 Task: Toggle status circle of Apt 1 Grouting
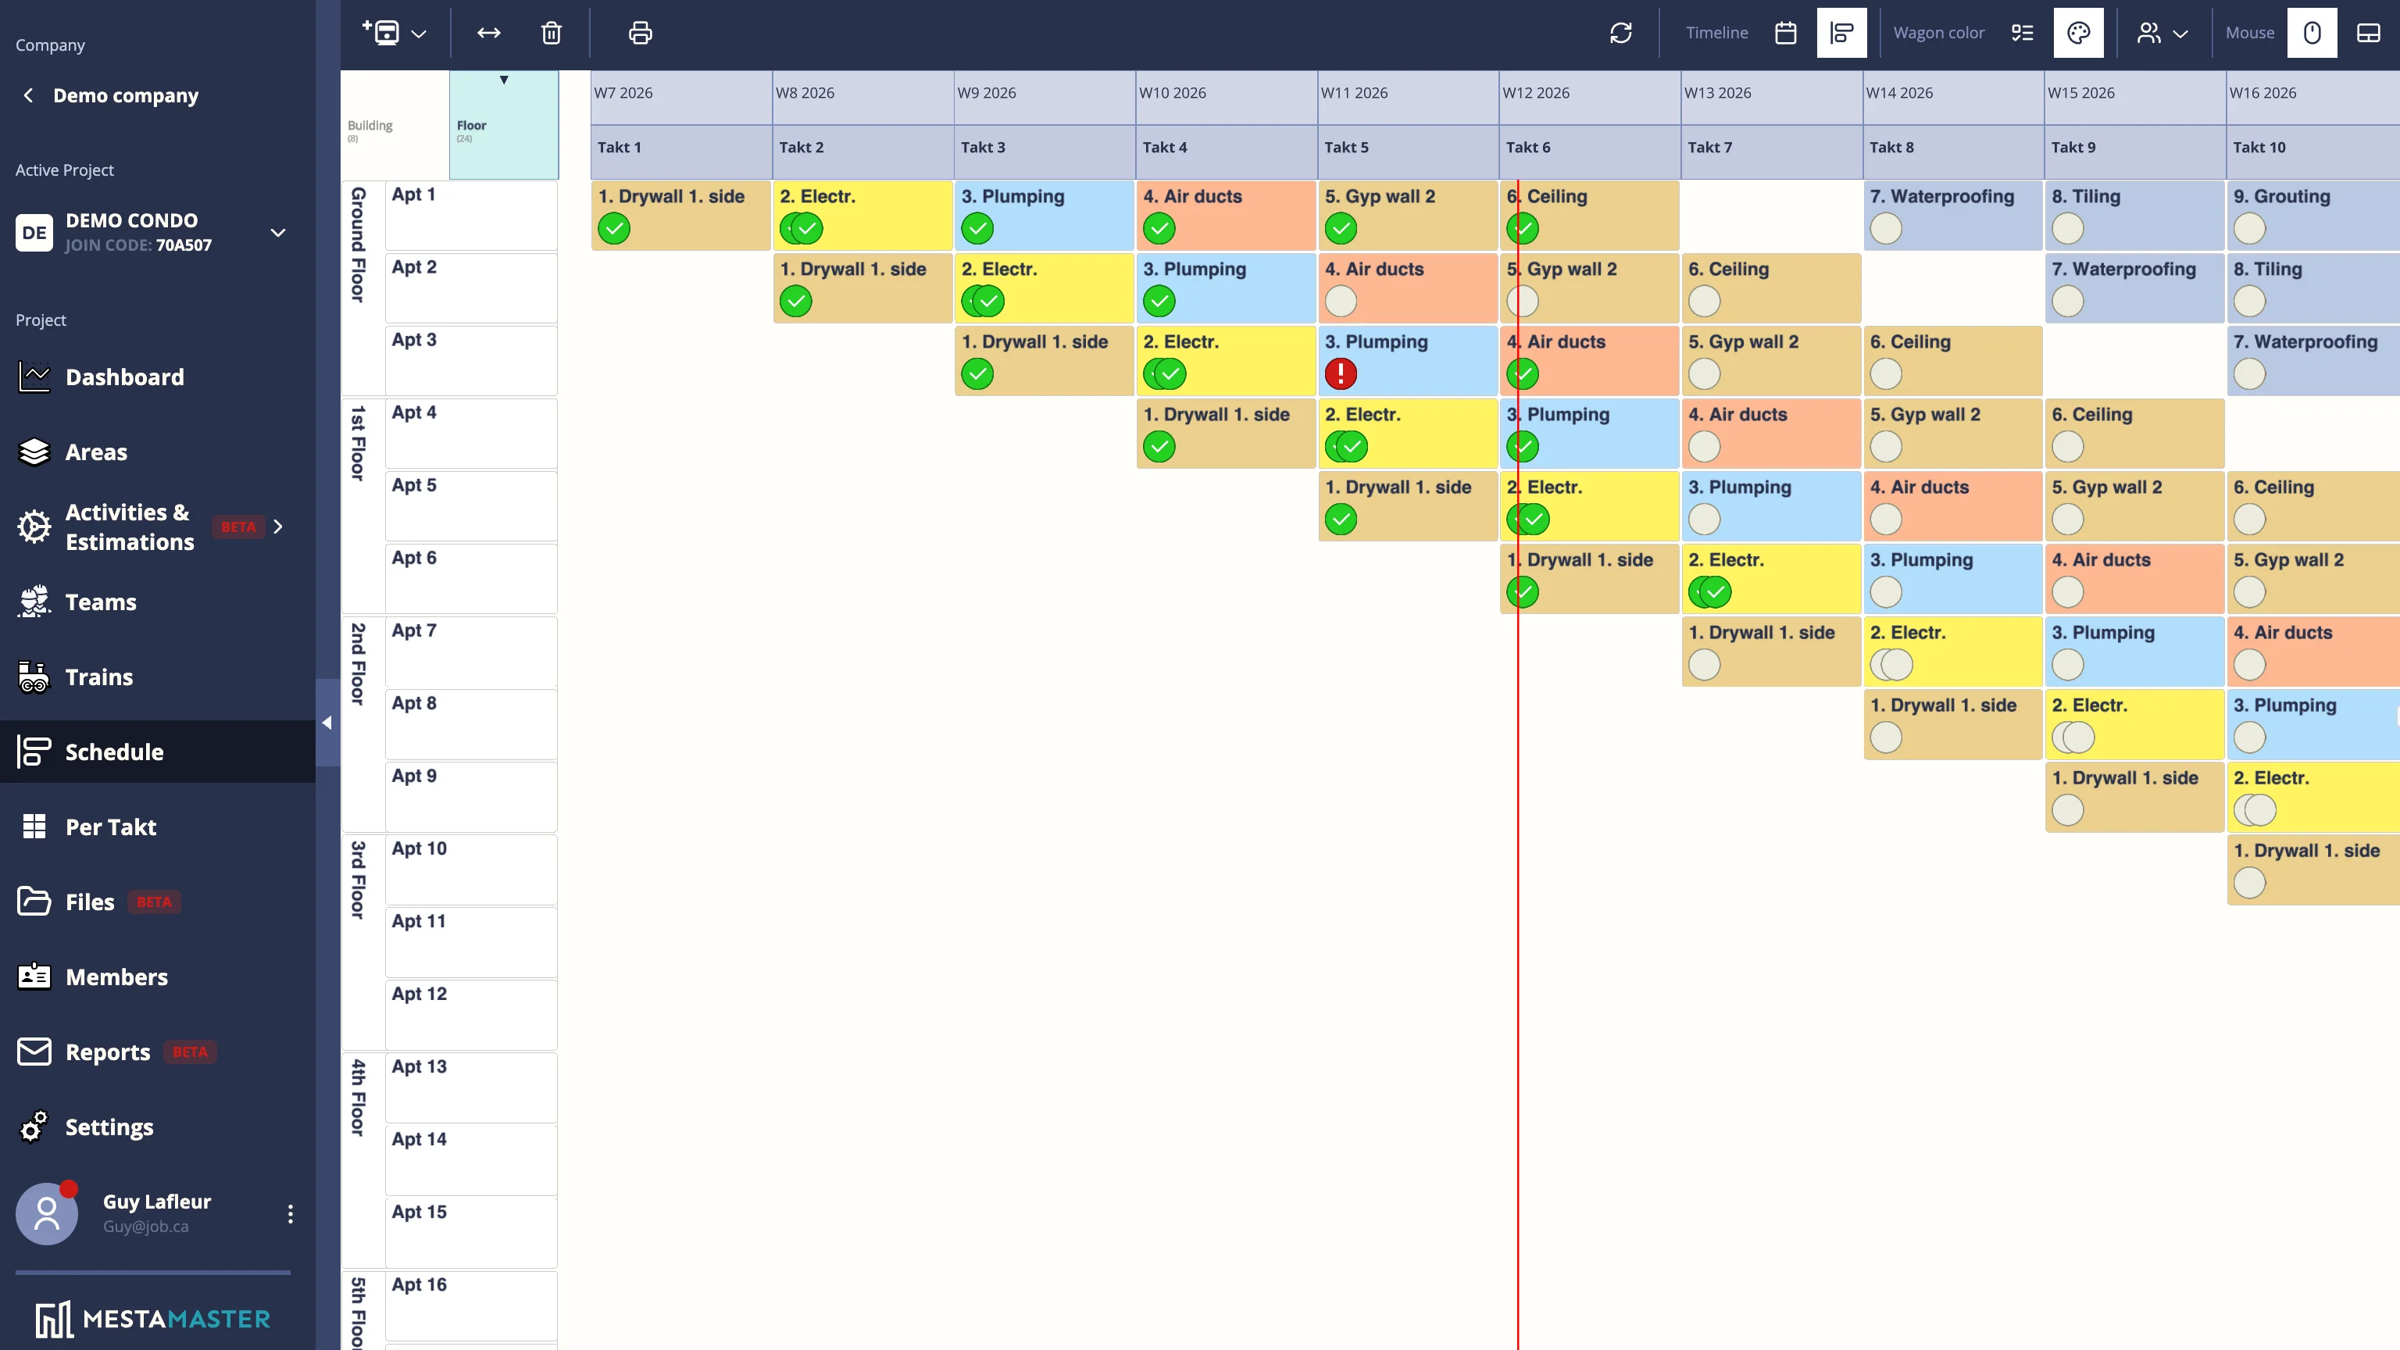(x=2249, y=228)
